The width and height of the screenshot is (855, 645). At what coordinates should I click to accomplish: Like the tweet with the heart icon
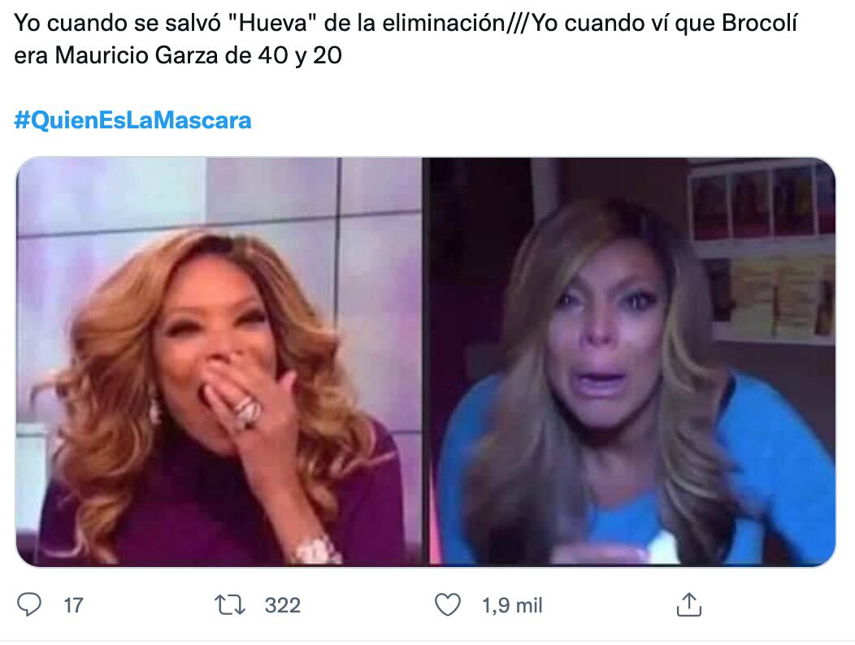click(x=448, y=604)
